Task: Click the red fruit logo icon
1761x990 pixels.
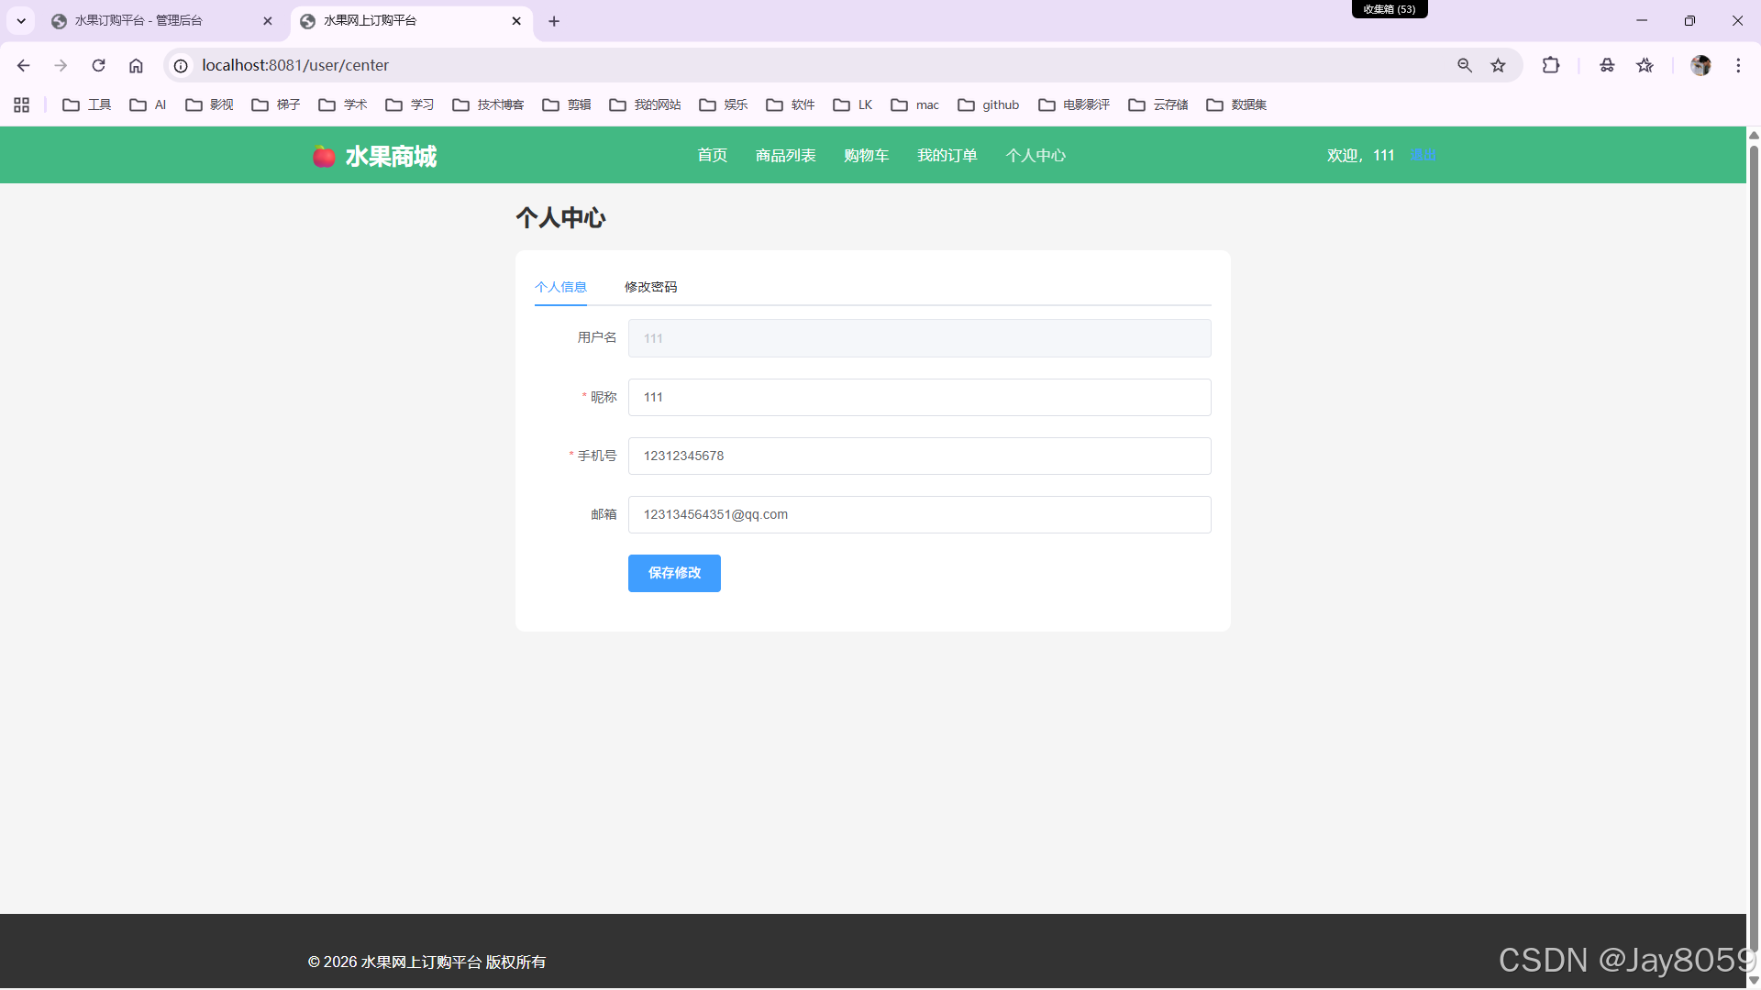Action: [x=323, y=156]
